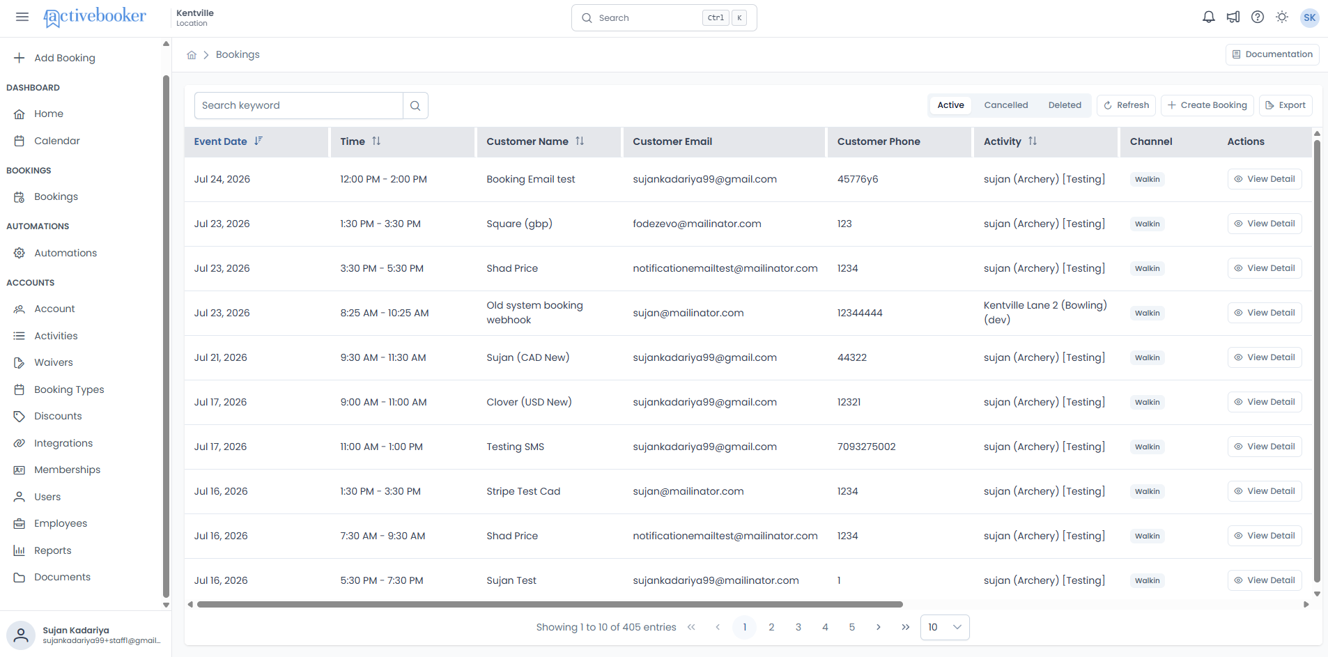This screenshot has height=657, width=1328.
Task: Open Users in the sidebar
Action: click(x=47, y=497)
